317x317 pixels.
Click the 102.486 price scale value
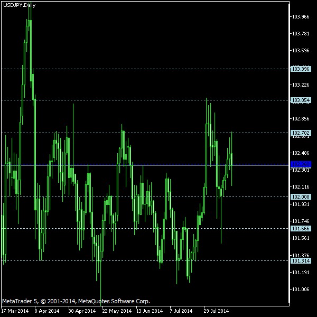click(301, 153)
